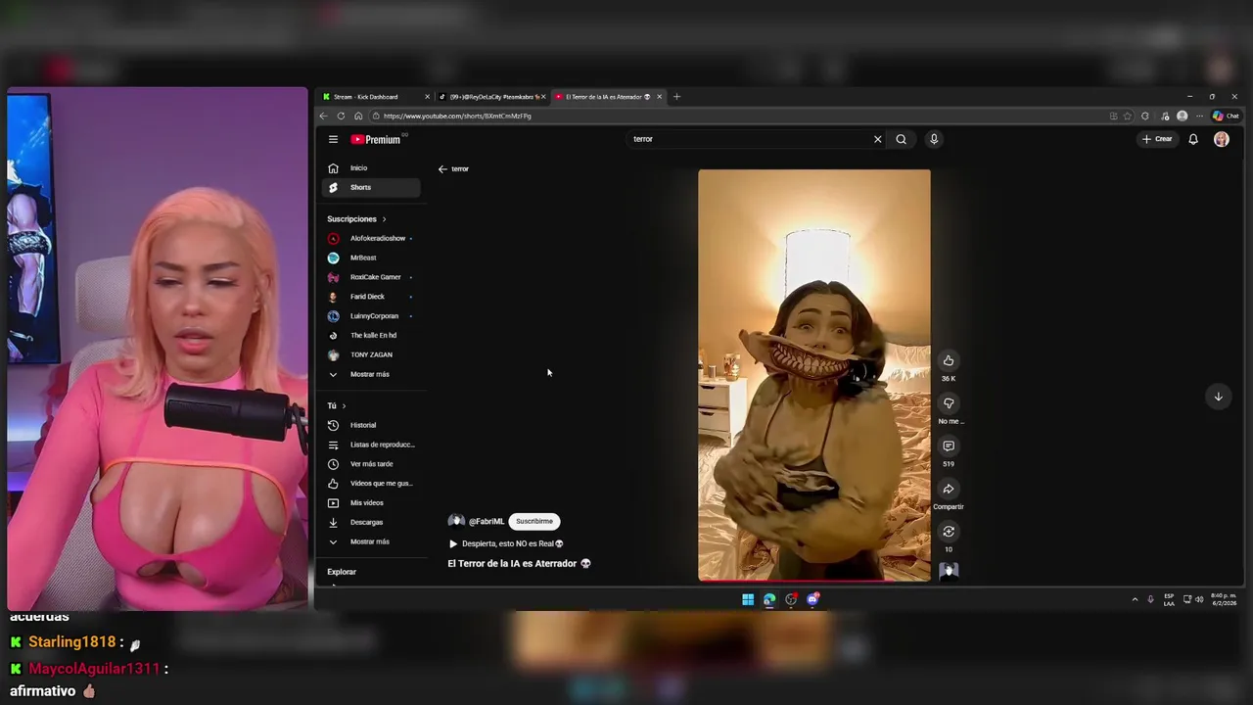Open Listas de reproducción
Screen dimensions: 1253x705
point(372,445)
